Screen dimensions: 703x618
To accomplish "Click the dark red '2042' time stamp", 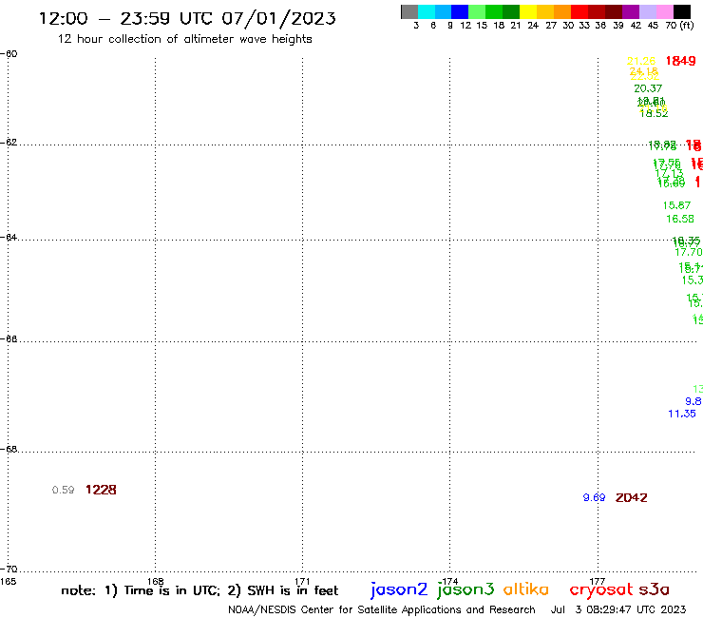I will (631, 497).
